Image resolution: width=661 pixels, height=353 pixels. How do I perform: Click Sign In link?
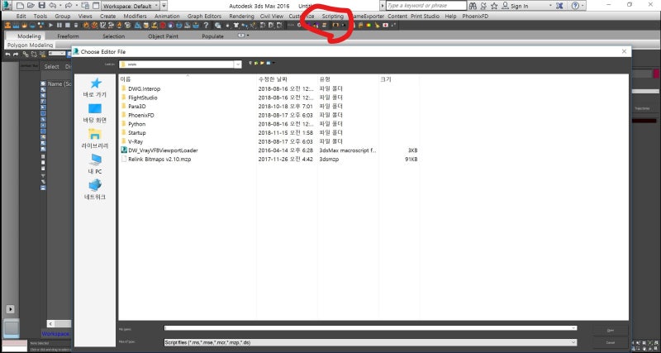pos(519,6)
